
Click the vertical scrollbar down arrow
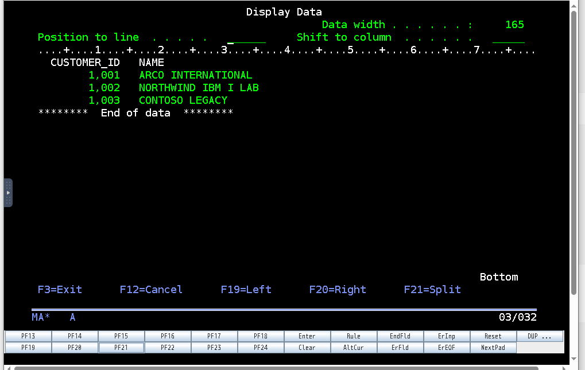[574, 359]
